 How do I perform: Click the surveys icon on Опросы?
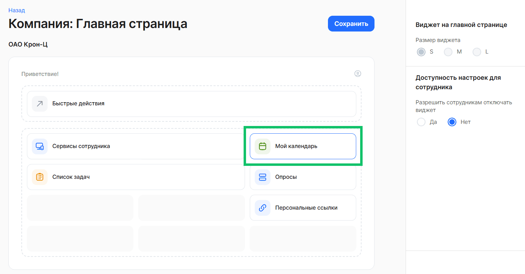pyautogui.click(x=262, y=177)
